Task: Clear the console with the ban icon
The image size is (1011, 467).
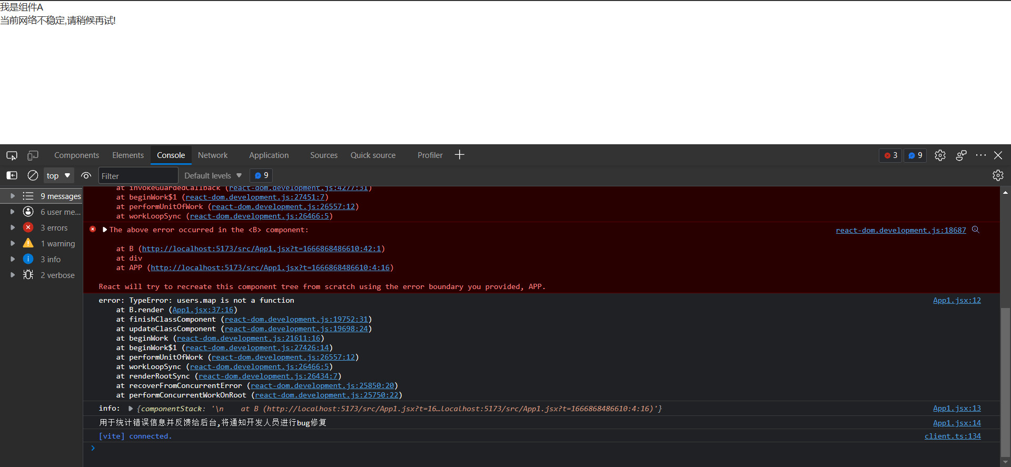Action: tap(33, 175)
